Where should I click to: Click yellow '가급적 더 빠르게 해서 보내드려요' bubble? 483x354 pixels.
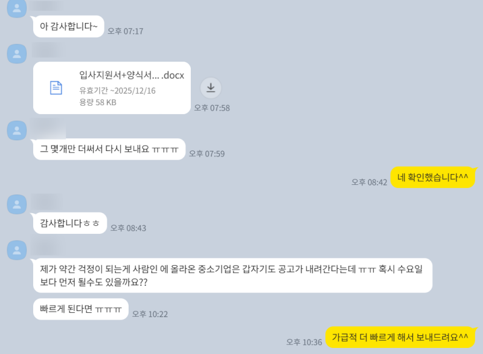tap(400, 337)
